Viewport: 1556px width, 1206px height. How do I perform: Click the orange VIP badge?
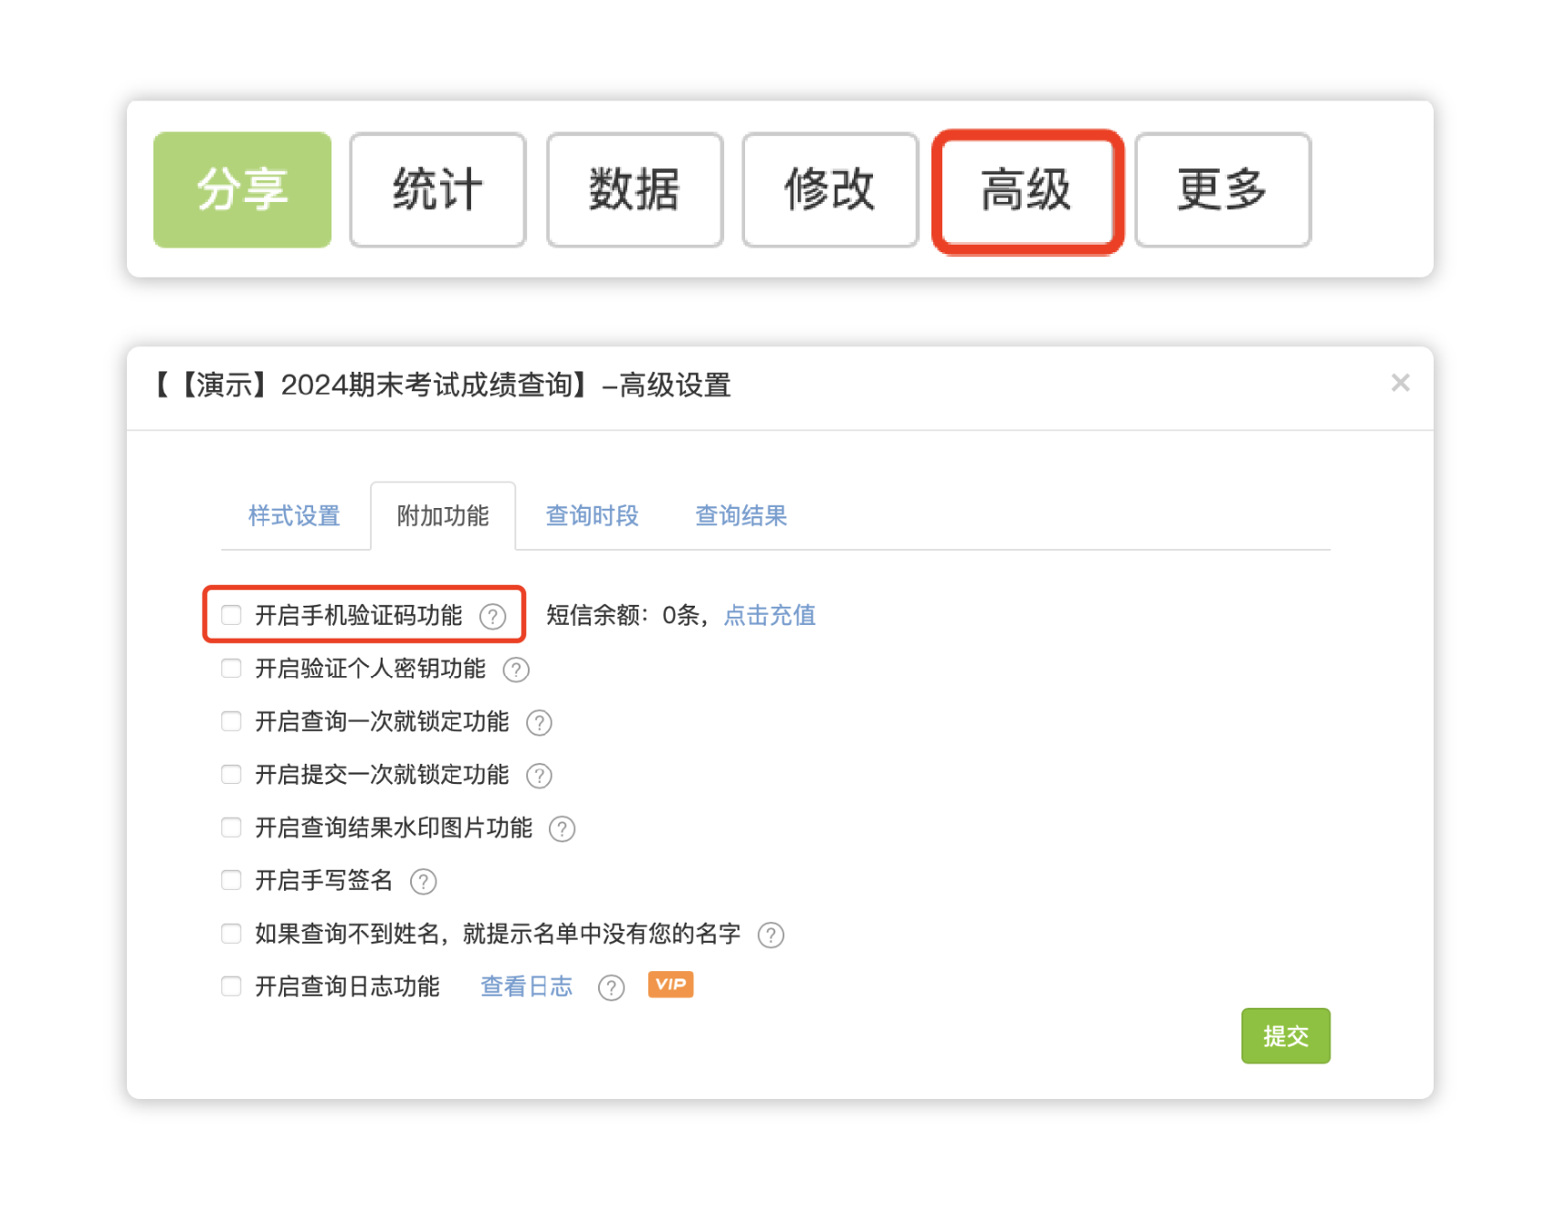[670, 984]
